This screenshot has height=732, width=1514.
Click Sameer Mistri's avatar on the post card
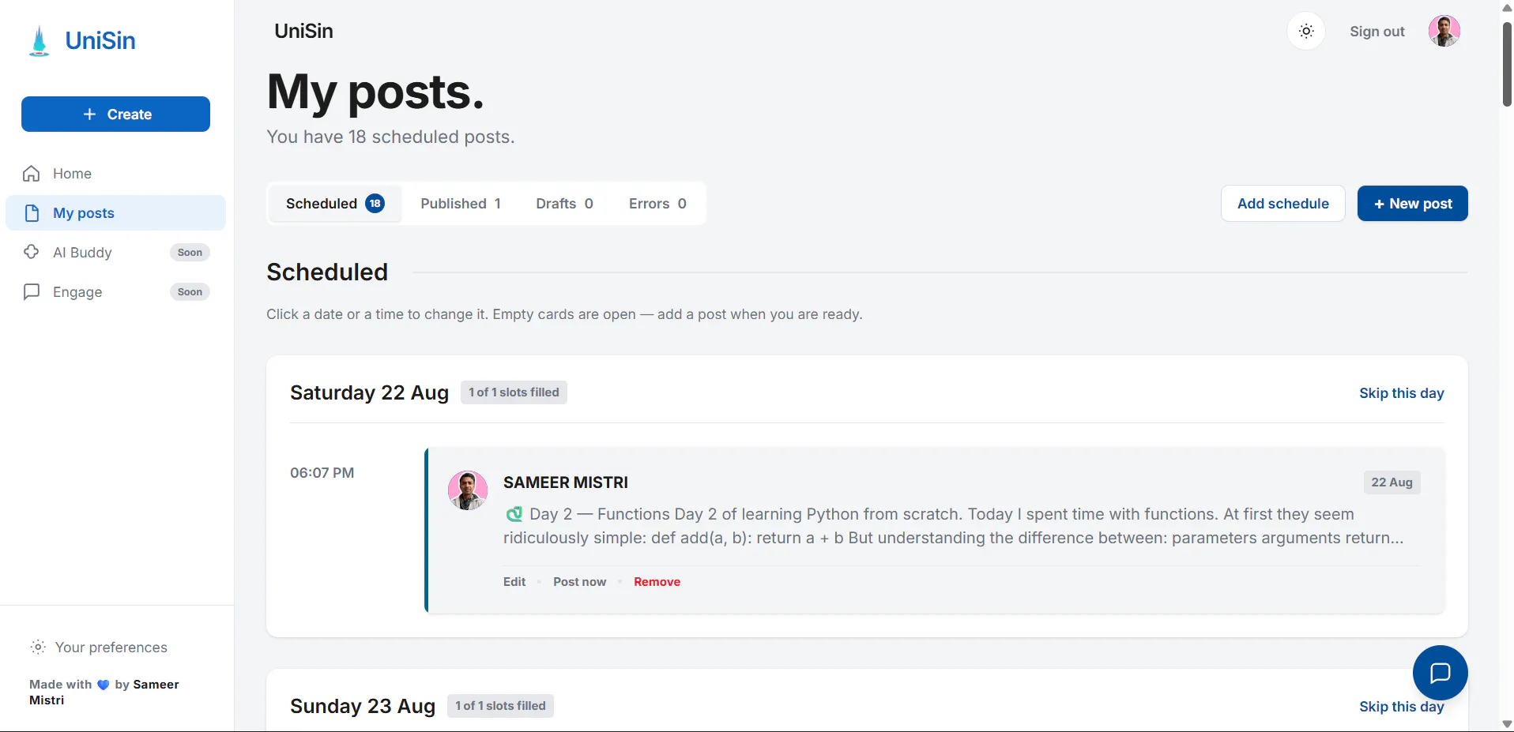(468, 490)
